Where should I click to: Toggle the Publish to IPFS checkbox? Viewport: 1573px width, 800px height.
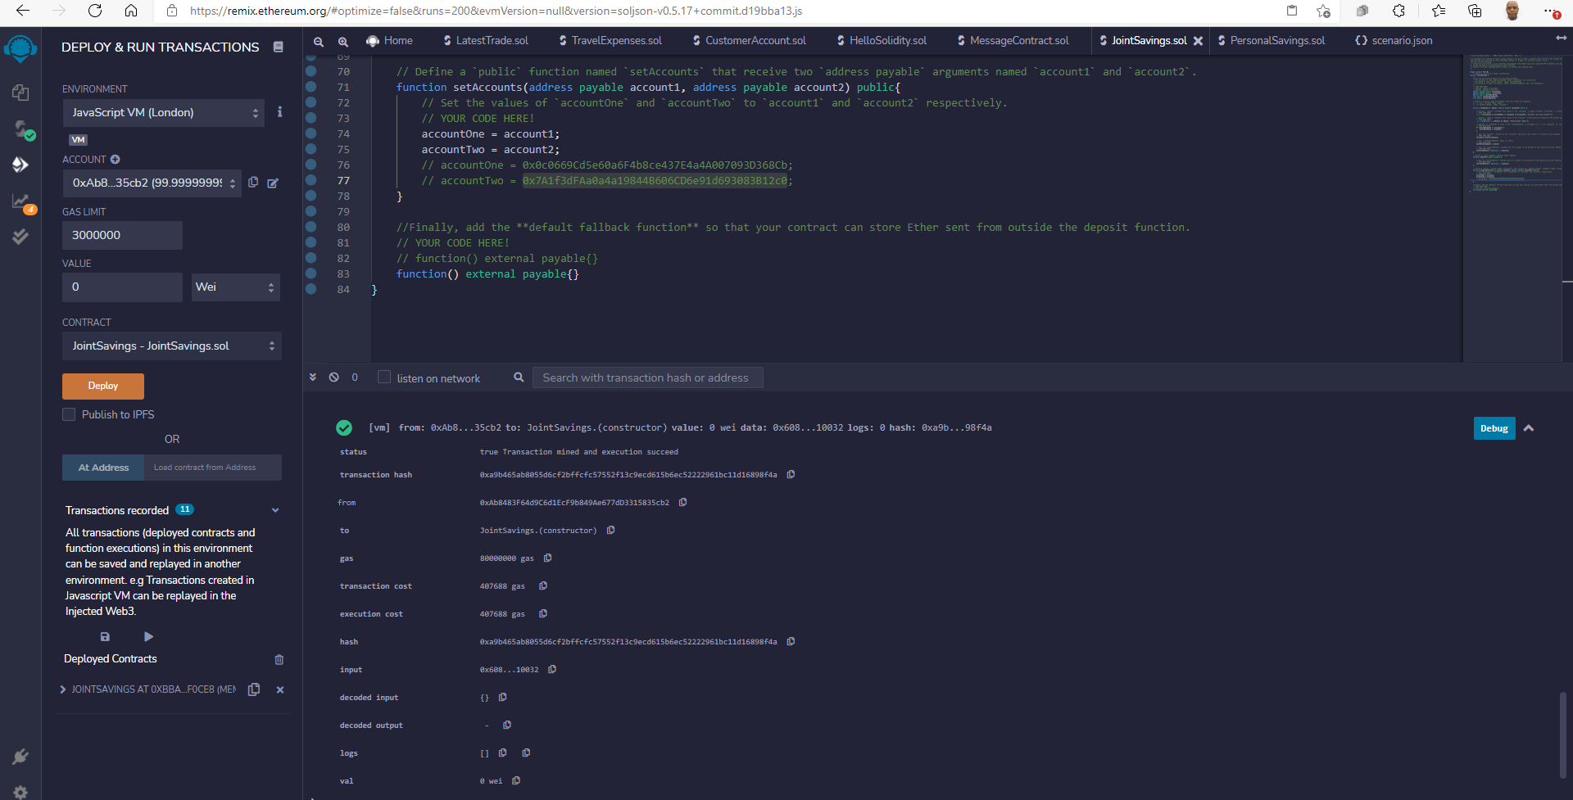click(x=69, y=414)
